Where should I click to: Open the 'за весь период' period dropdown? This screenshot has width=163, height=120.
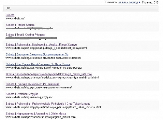coord(128,2)
